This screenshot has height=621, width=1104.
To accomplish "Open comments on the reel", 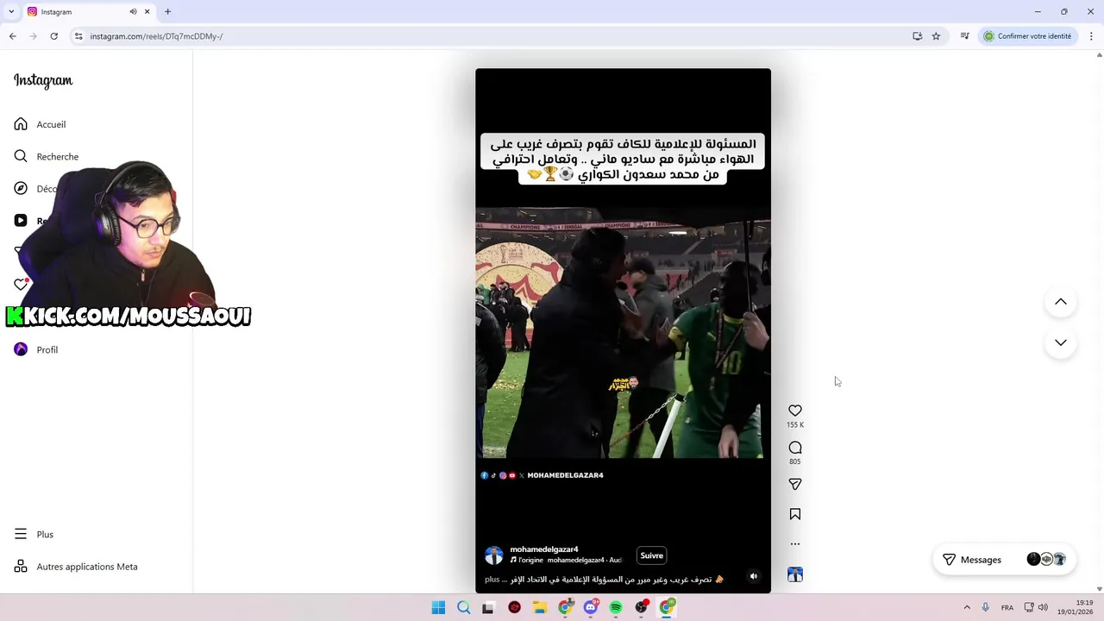I will click(795, 448).
